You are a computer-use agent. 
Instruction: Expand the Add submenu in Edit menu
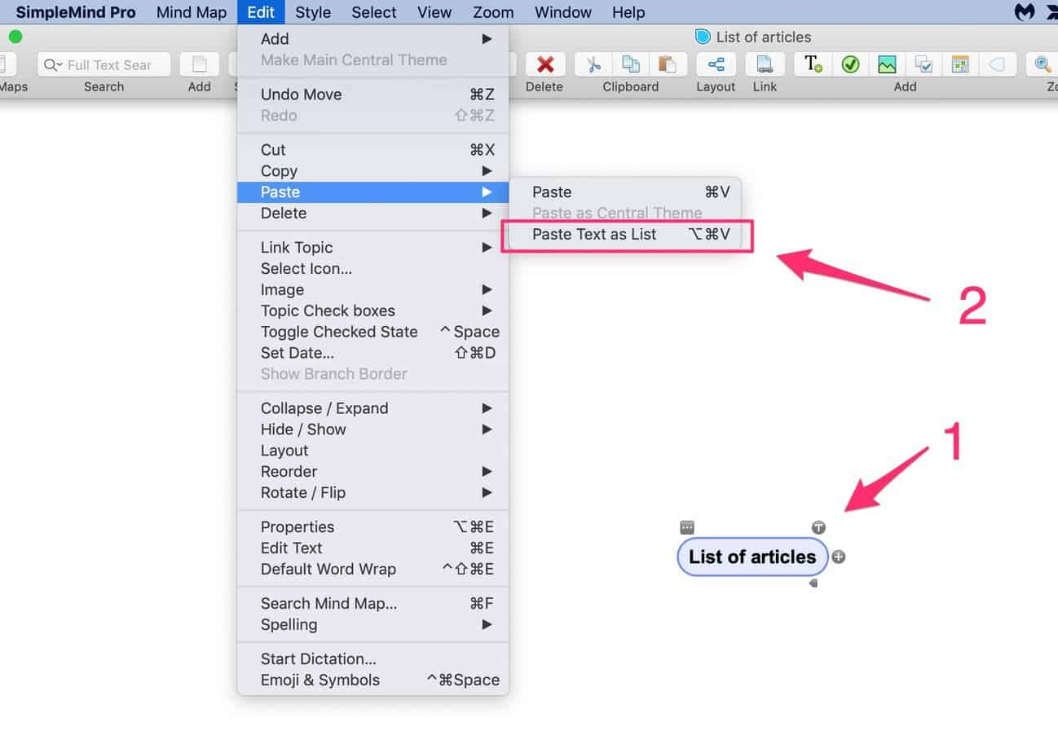(x=373, y=38)
